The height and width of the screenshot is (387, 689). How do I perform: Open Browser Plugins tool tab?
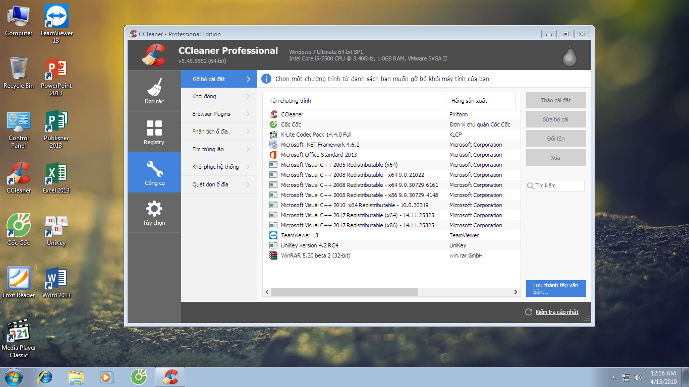tap(219, 114)
